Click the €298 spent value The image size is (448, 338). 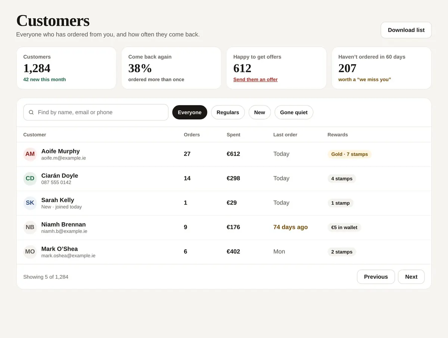pos(233,178)
